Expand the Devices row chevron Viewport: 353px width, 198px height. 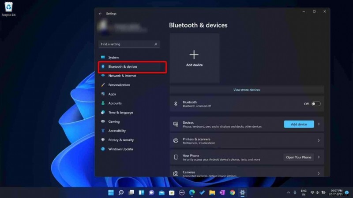319,124
